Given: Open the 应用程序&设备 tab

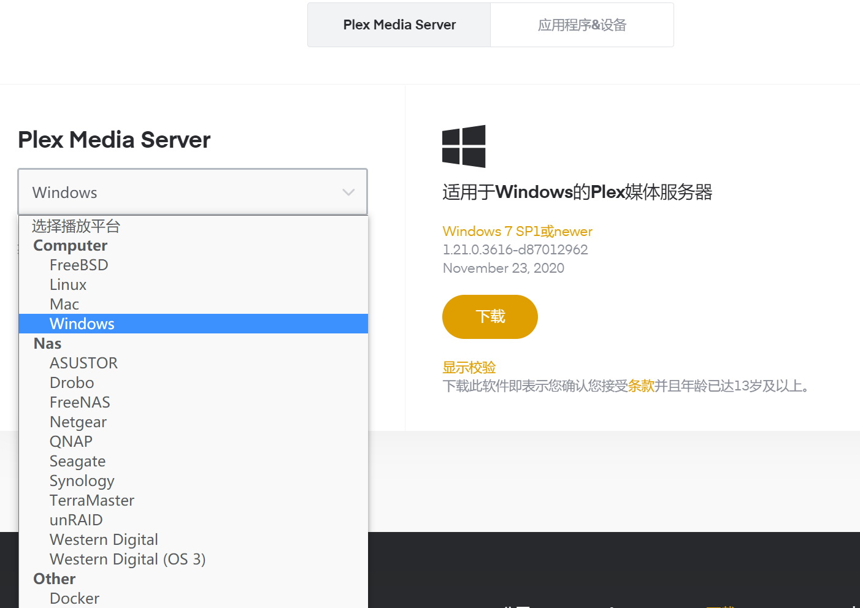Looking at the screenshot, I should point(582,25).
